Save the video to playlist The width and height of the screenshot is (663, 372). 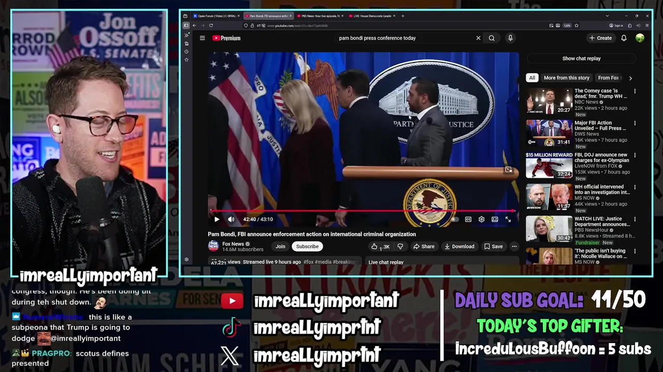493,246
